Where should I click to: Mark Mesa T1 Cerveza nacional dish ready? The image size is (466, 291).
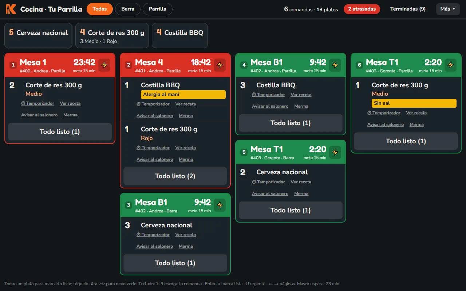(x=291, y=172)
